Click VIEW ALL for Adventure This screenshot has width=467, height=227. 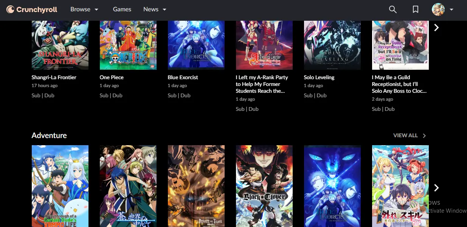(410, 135)
